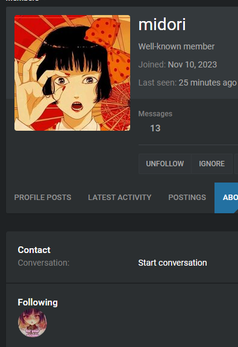238x347 pixels.
Task: Click the Messages label
Action: [x=155, y=114]
